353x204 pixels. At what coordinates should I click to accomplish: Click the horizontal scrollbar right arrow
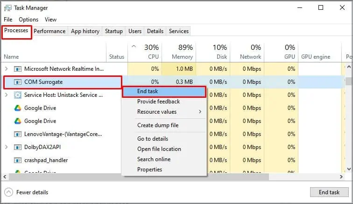click(x=341, y=177)
